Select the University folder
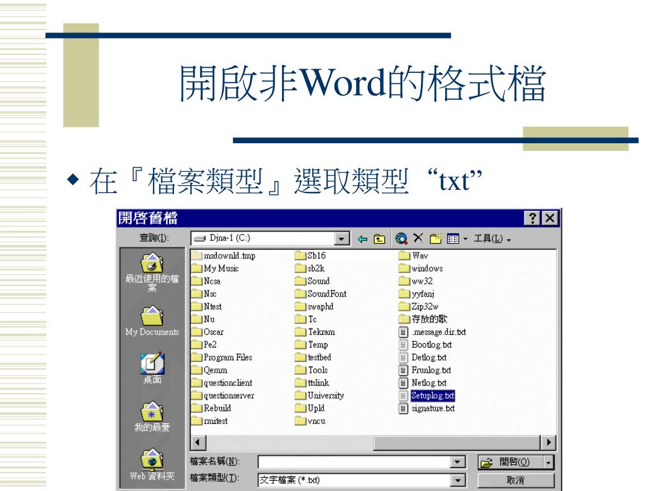Screen dimensions: 655x491 (319, 395)
